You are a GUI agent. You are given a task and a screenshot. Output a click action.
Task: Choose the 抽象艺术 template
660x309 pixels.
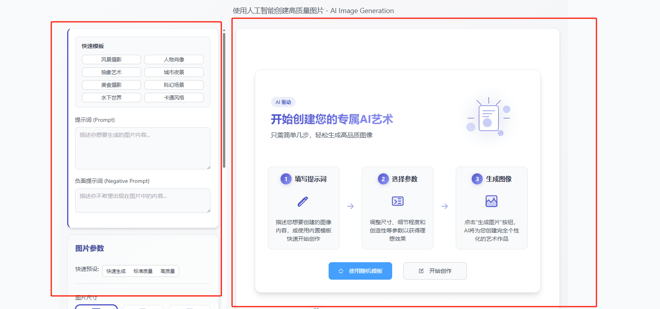click(x=111, y=72)
